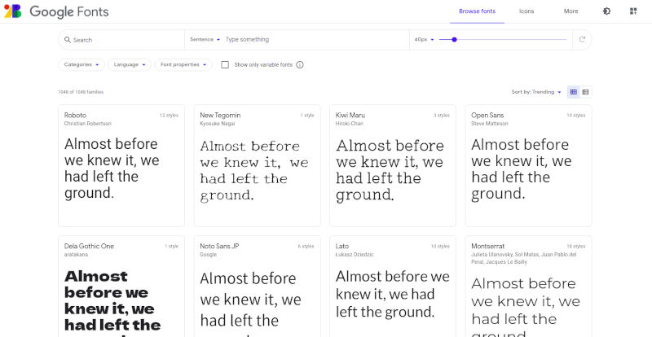The width and height of the screenshot is (652, 337).
Task: Open the Montserrat font card
Action: click(x=528, y=287)
